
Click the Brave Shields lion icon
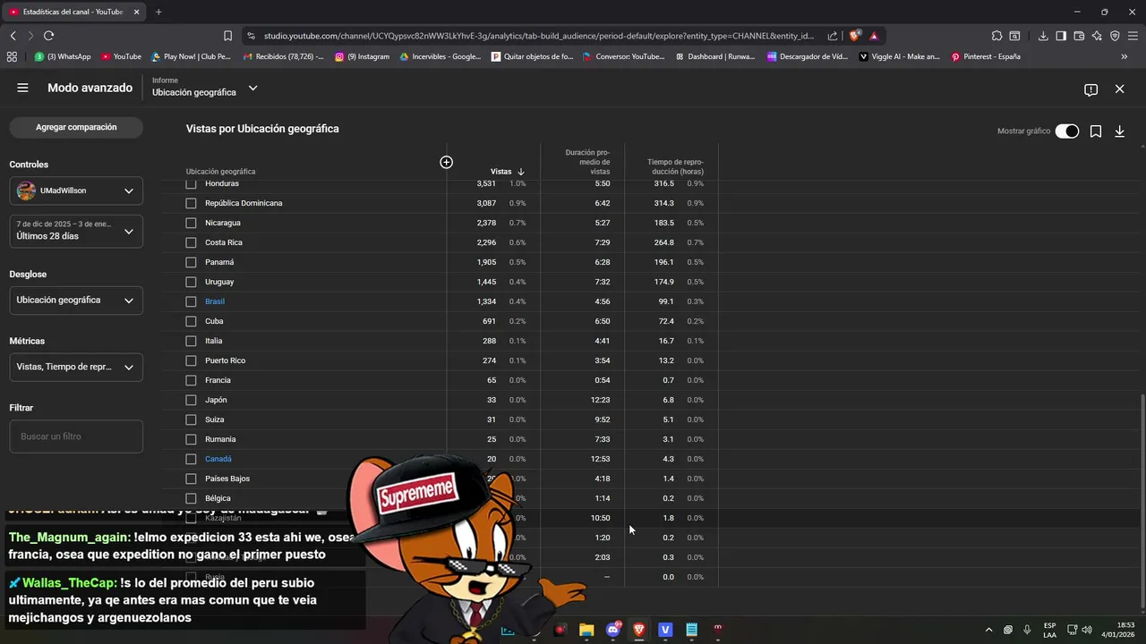point(854,36)
